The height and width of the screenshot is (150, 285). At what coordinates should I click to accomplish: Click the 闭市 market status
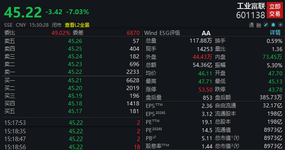pos(57,25)
